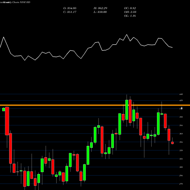Click the 369 price axis label
Viewport: 190px width, 190px height.
tap(181, 134)
